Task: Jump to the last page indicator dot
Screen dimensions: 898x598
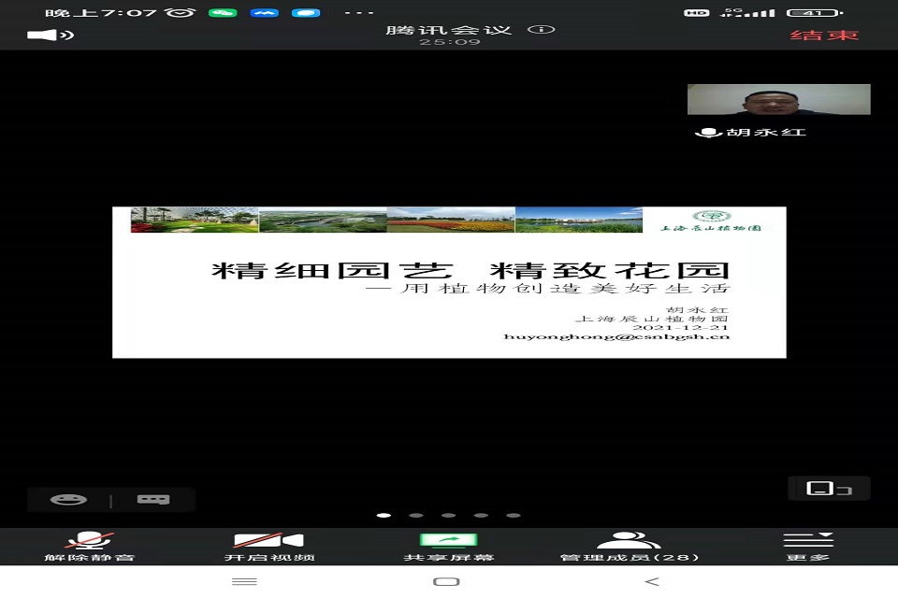Action: [513, 515]
